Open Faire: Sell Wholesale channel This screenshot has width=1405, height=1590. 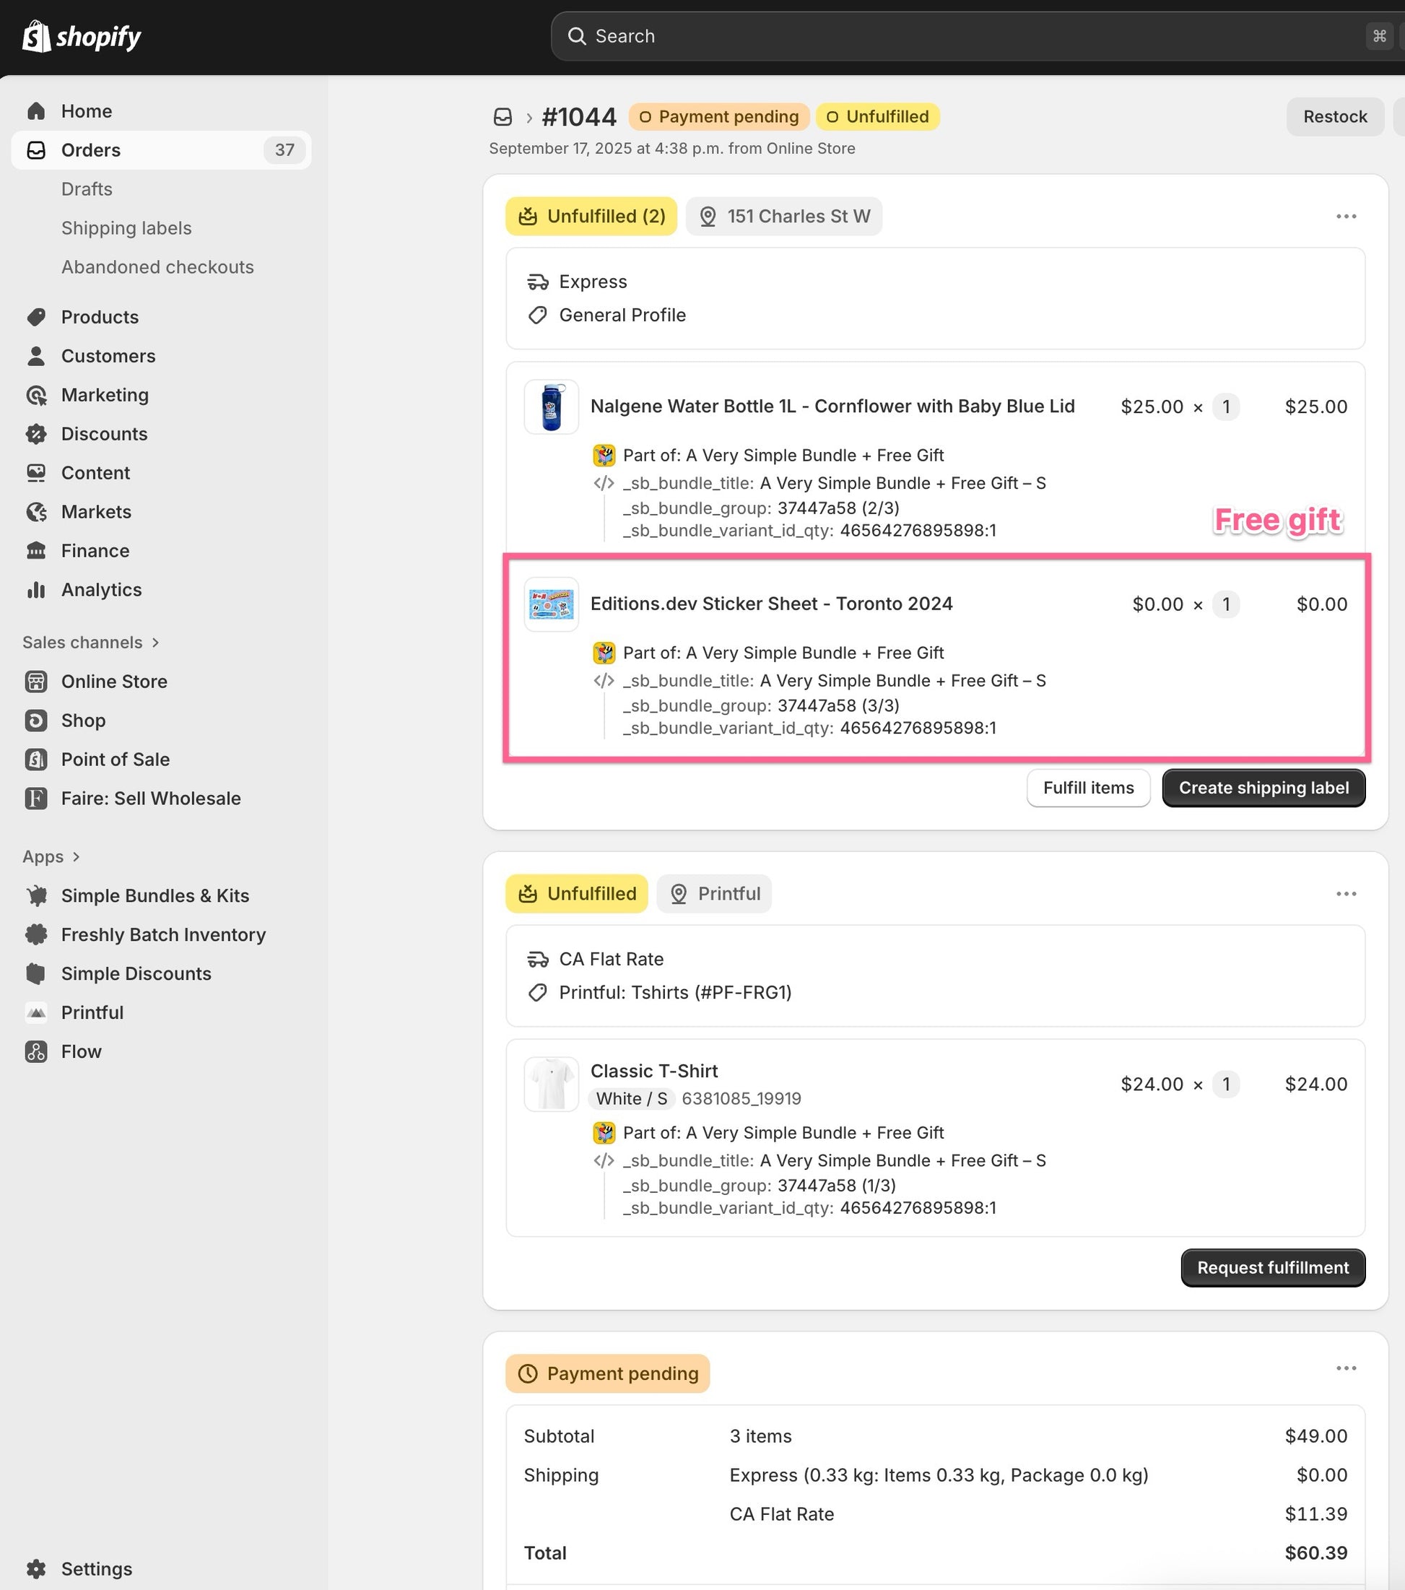pyautogui.click(x=151, y=798)
